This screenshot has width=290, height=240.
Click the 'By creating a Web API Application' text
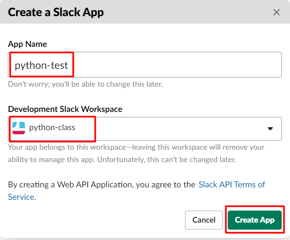point(102,184)
